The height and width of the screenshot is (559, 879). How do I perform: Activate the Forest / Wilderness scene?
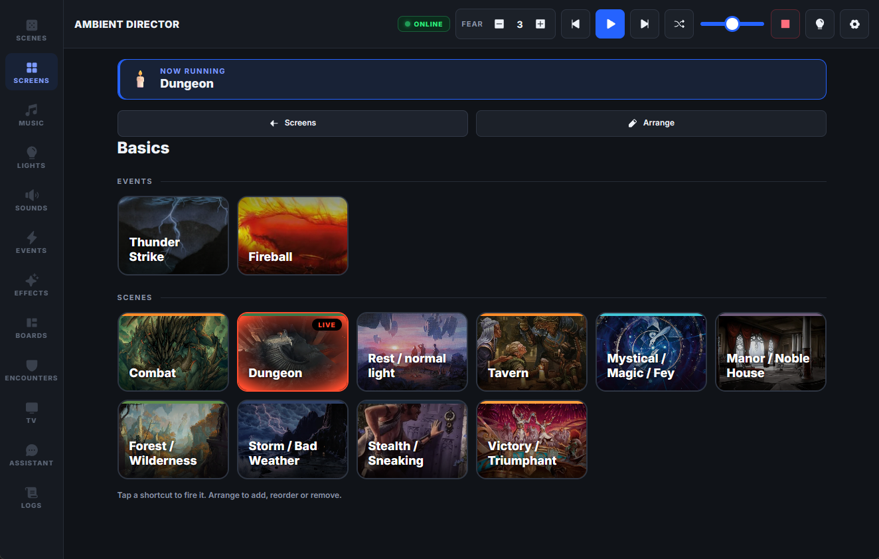tap(173, 439)
